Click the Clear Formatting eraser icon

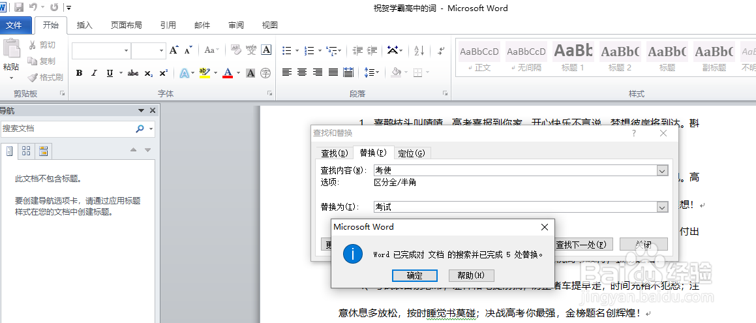(235, 50)
